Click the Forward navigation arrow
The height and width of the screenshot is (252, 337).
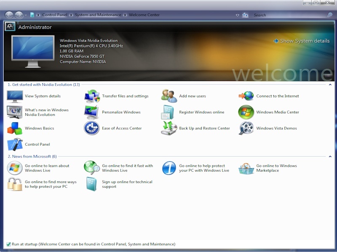19,15
